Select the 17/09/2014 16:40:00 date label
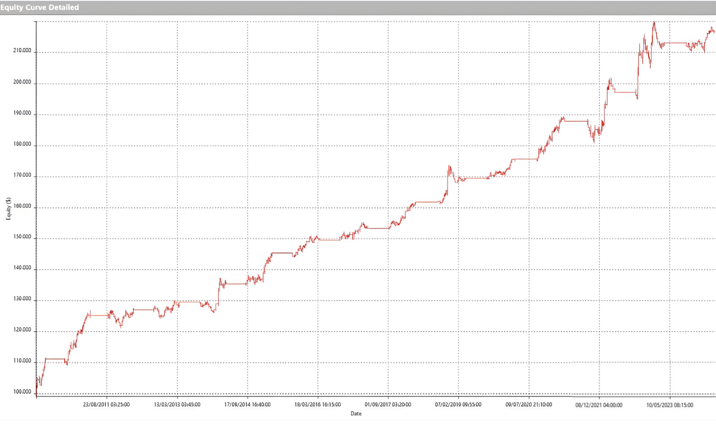The width and height of the screenshot is (716, 424). tap(247, 404)
